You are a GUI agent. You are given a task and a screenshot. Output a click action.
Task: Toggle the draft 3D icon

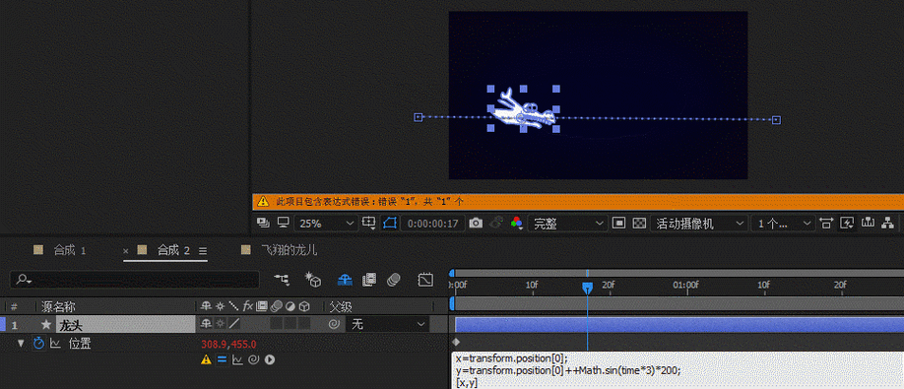[x=313, y=280]
